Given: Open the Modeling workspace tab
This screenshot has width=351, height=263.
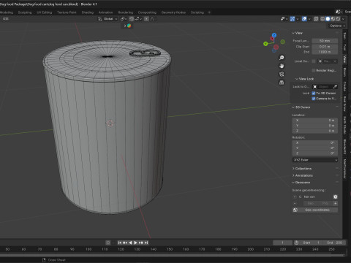Looking at the screenshot, I should click(x=7, y=12).
